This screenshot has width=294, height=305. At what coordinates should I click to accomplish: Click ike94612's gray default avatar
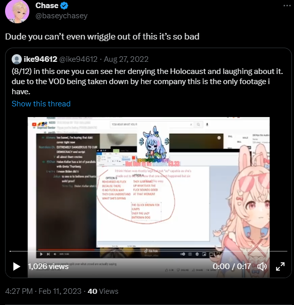pyautogui.click(x=17, y=59)
